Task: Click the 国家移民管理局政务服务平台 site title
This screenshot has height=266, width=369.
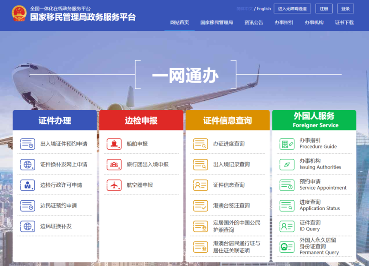Action: (83, 17)
